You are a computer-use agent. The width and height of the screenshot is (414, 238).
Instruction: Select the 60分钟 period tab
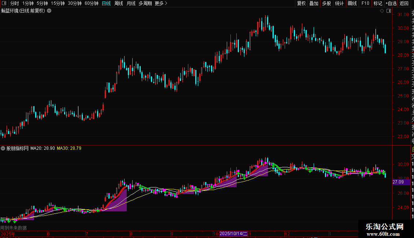(x=92, y=3)
